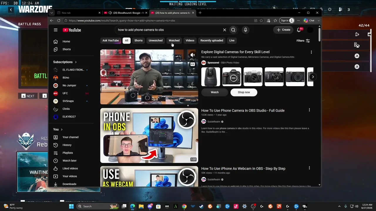
Task: Open the browser media control music icon
Action: (x=268, y=21)
